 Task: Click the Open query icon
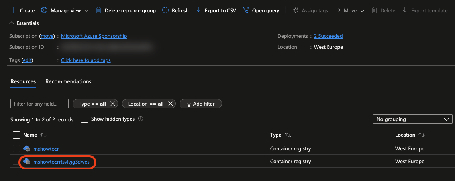click(246, 10)
